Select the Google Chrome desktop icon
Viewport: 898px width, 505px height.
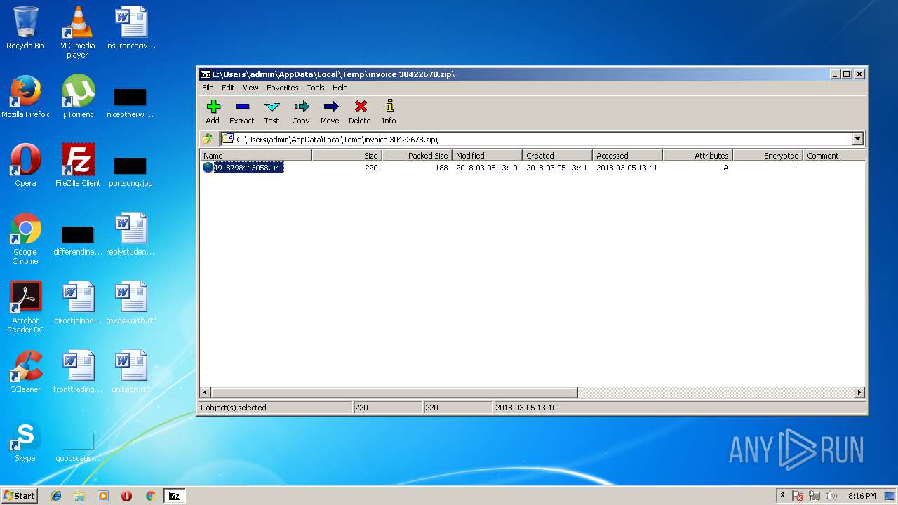25,238
